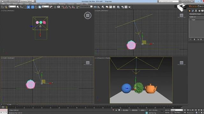Switch to the Motion command panel
The height and width of the screenshot is (114, 204).
[x=199, y=11]
